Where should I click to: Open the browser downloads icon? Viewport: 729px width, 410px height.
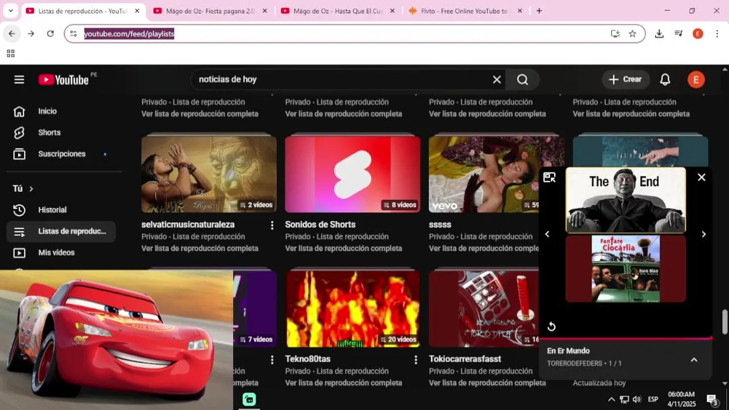point(659,34)
